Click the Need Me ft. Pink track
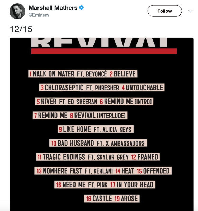The image size is (198, 211). tap(82, 185)
